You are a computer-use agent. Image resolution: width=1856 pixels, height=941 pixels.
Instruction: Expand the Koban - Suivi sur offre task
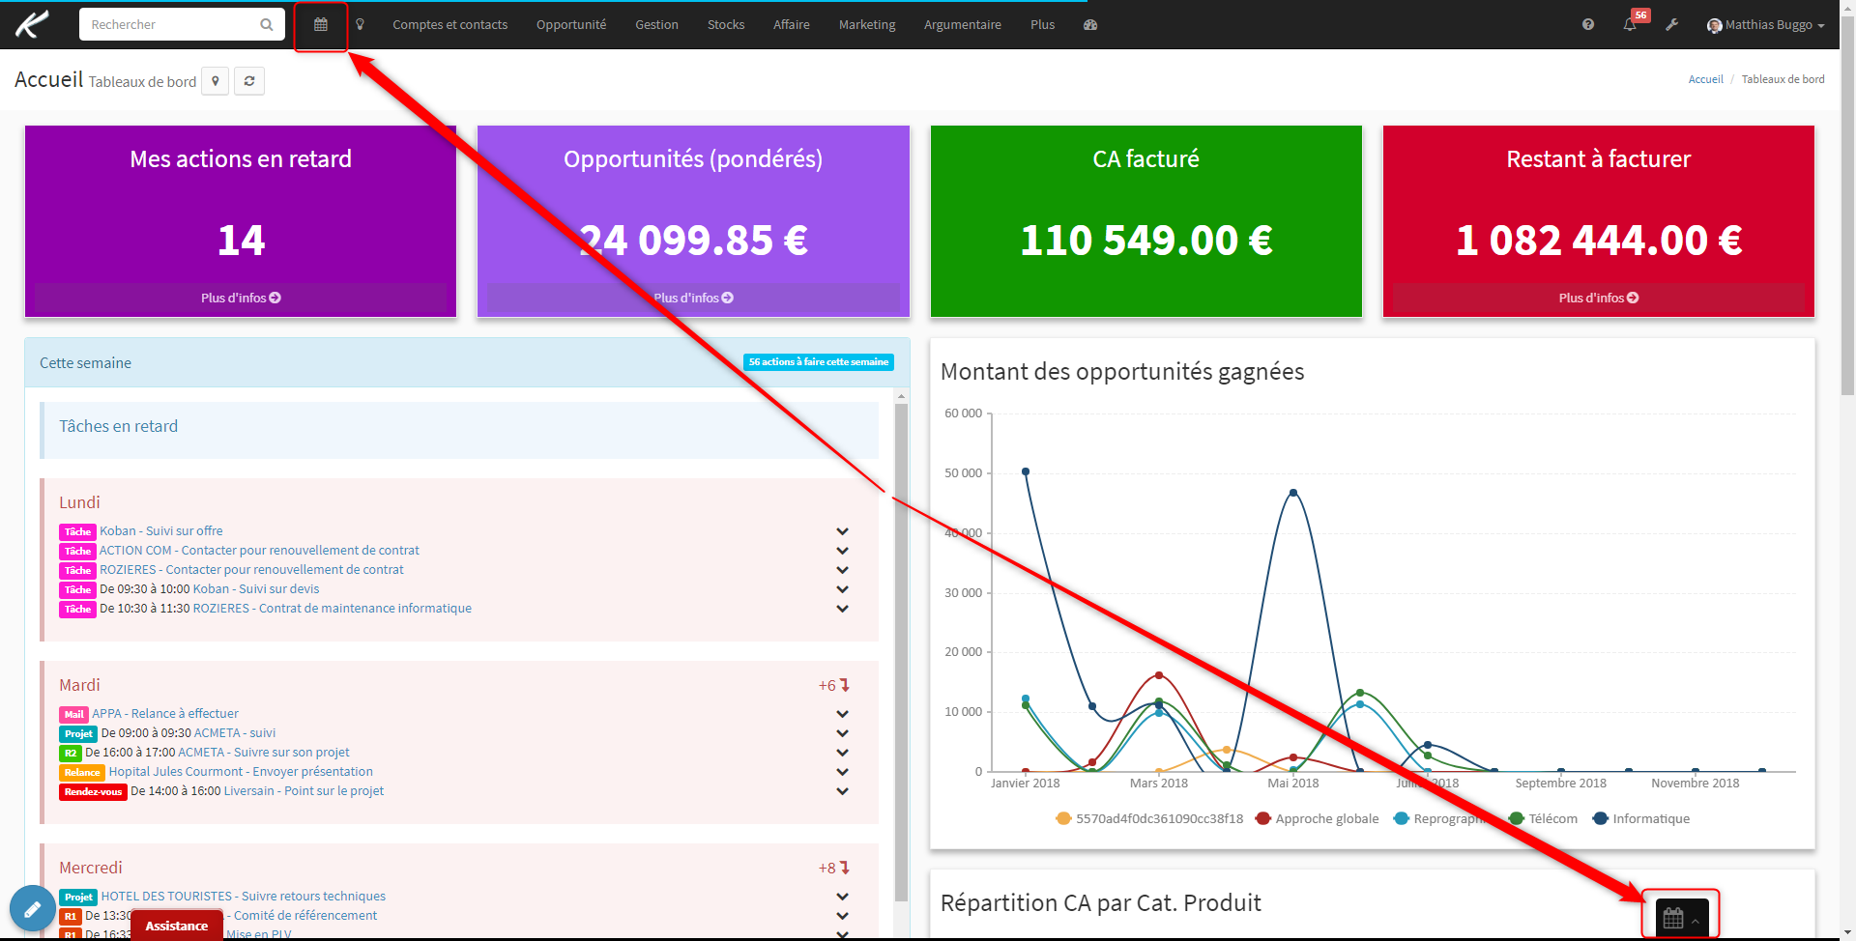click(x=842, y=531)
